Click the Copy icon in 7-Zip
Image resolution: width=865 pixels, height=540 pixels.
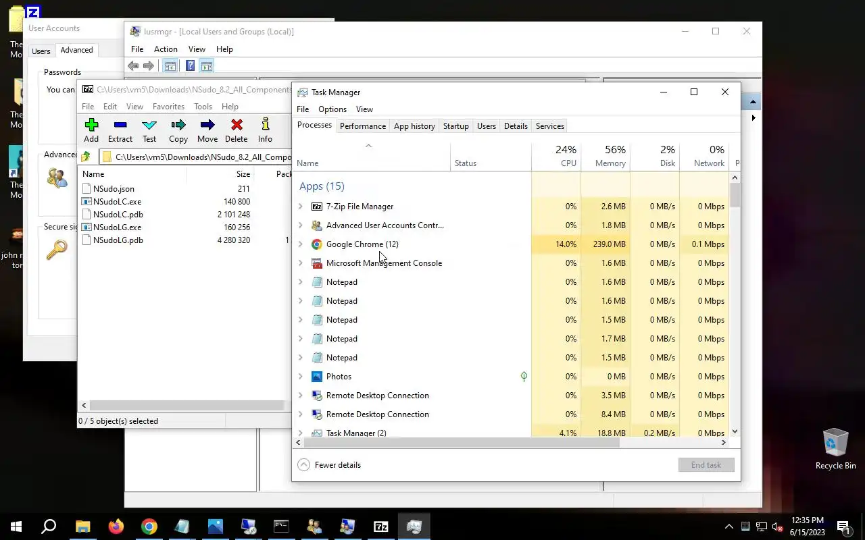[x=178, y=125]
